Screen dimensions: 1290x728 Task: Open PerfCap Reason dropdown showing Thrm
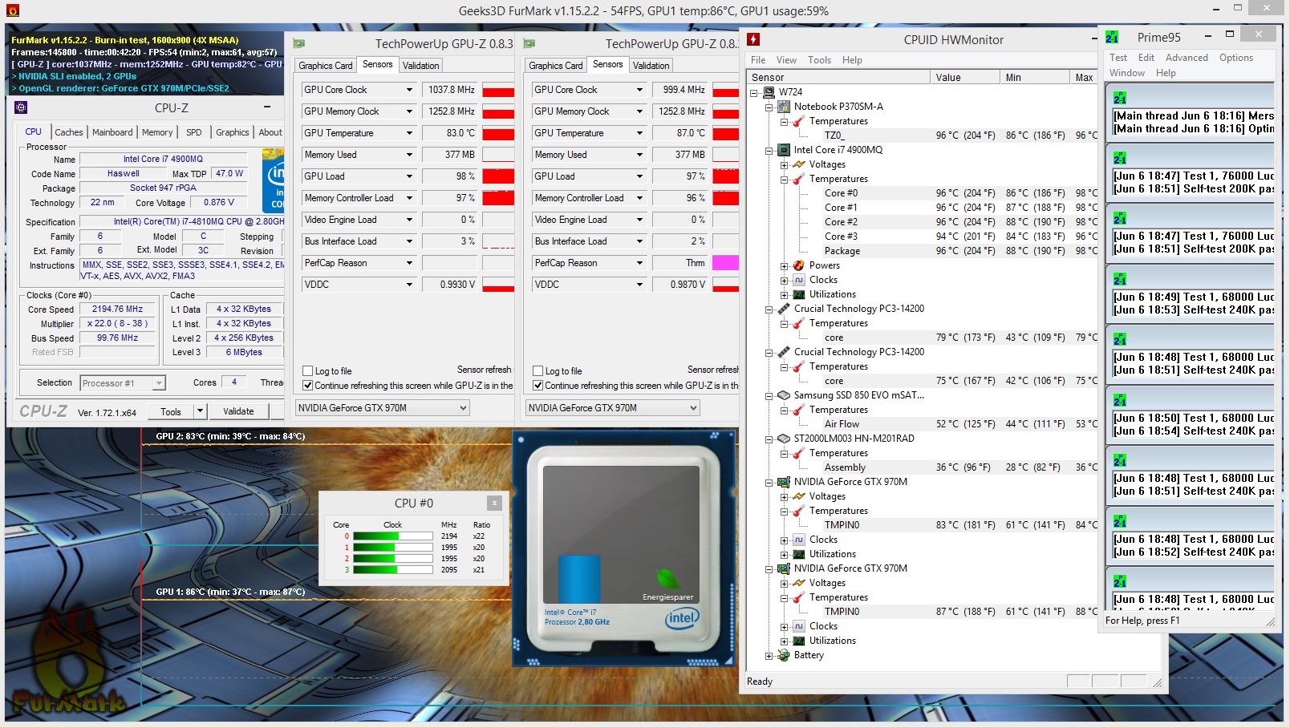[x=639, y=263]
